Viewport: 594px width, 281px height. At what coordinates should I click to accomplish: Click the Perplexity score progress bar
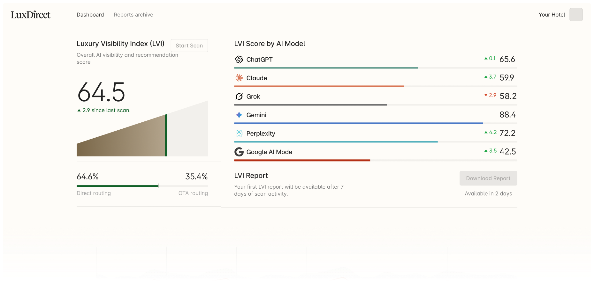tap(376, 142)
